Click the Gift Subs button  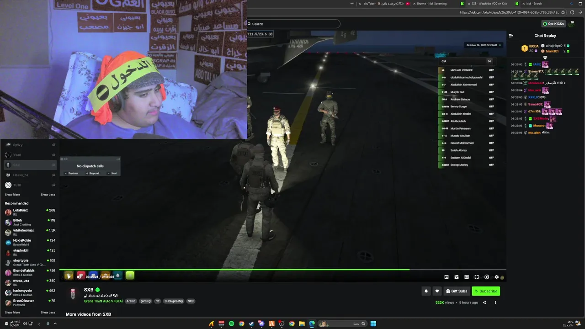pyautogui.click(x=457, y=291)
